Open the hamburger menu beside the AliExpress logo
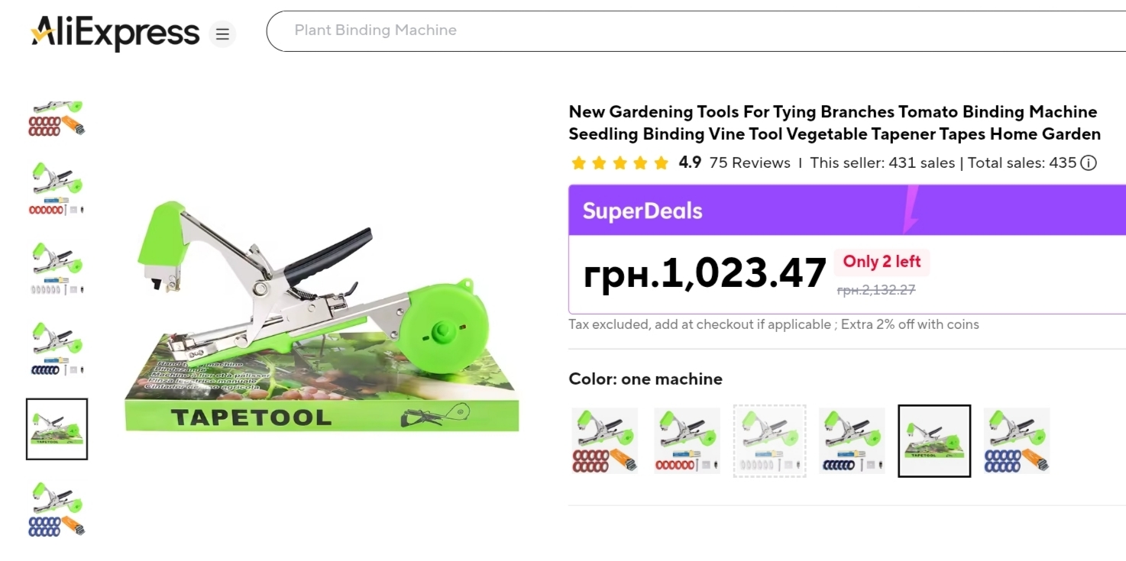Viewport: 1126px width, 561px height. [x=222, y=34]
